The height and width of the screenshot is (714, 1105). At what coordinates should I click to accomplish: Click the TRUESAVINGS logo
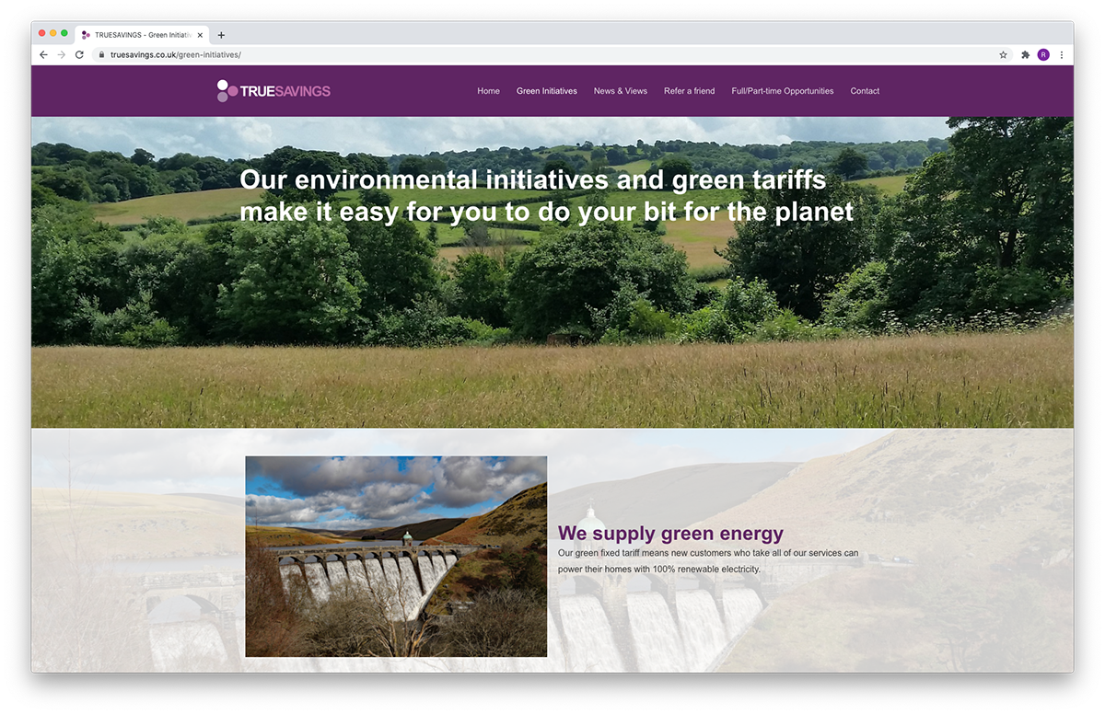pos(273,90)
